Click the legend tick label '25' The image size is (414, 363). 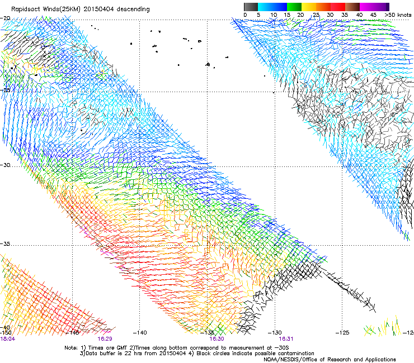click(316, 15)
